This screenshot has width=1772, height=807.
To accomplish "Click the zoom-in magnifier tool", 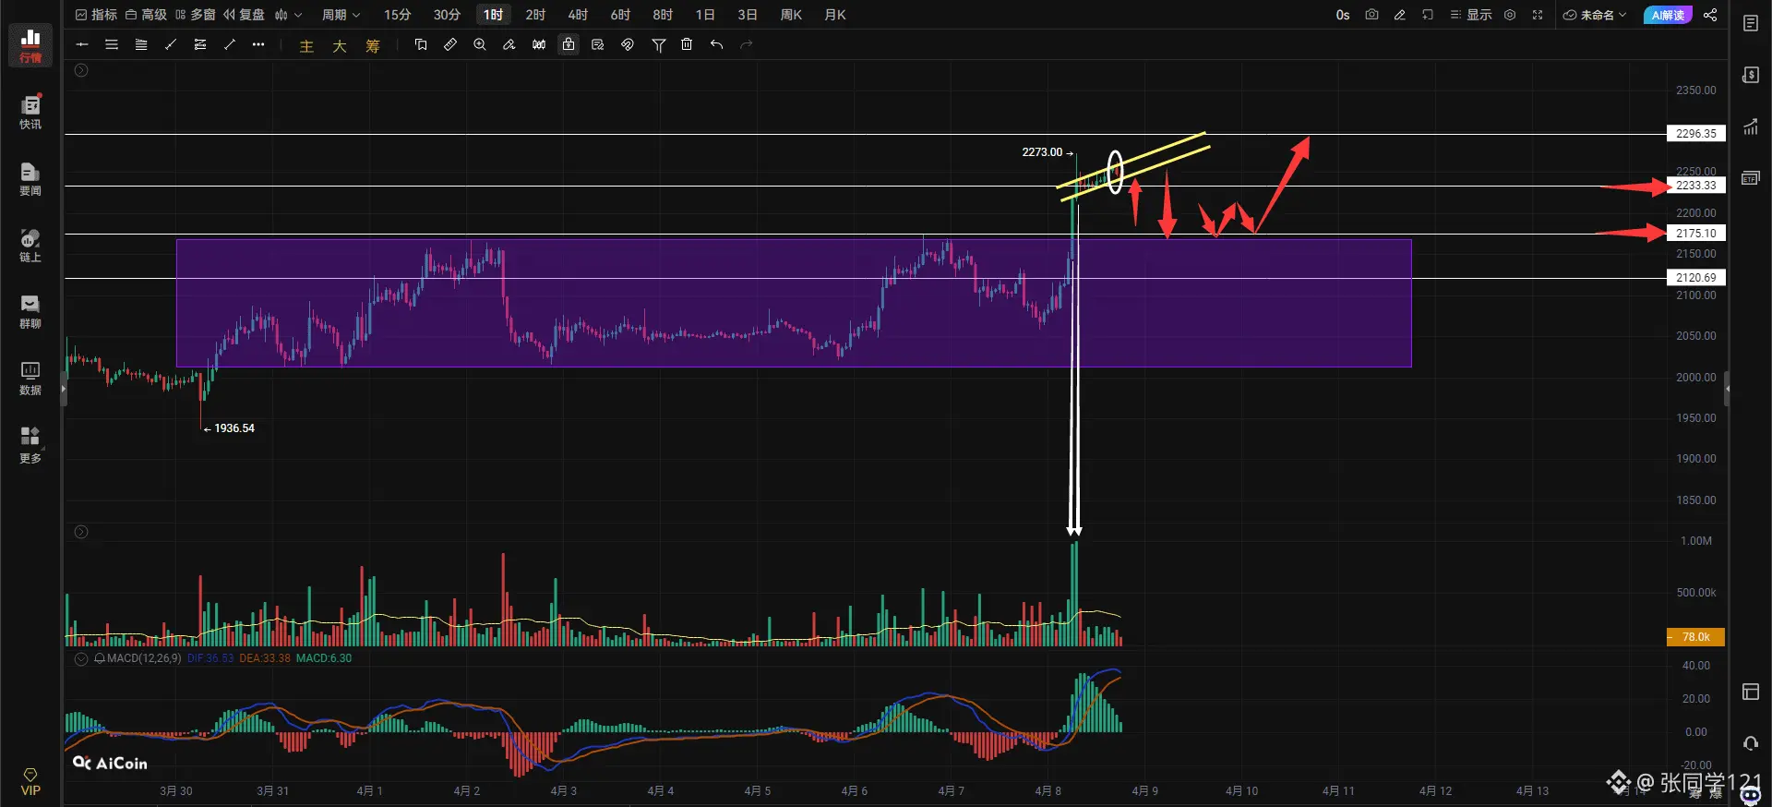I will [x=480, y=44].
